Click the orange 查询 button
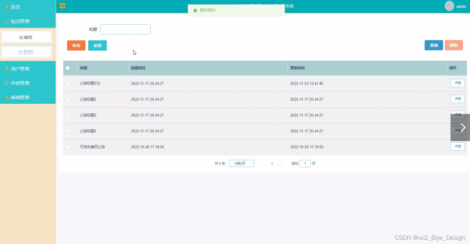 [x=76, y=46]
